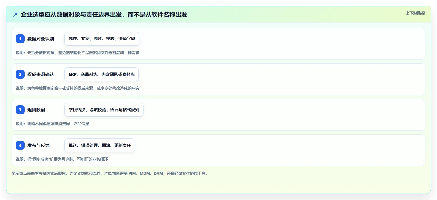Click the 属性、文案、图片、视频、渠道字段 chip
Image resolution: width=437 pixels, height=200 pixels.
102,39
